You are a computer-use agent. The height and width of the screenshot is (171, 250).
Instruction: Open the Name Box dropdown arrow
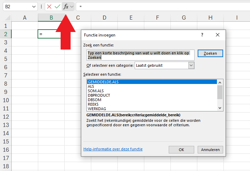[34, 7]
